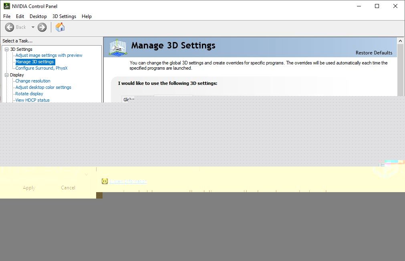Open Rotate display task
The width and height of the screenshot is (405, 261).
(x=29, y=94)
